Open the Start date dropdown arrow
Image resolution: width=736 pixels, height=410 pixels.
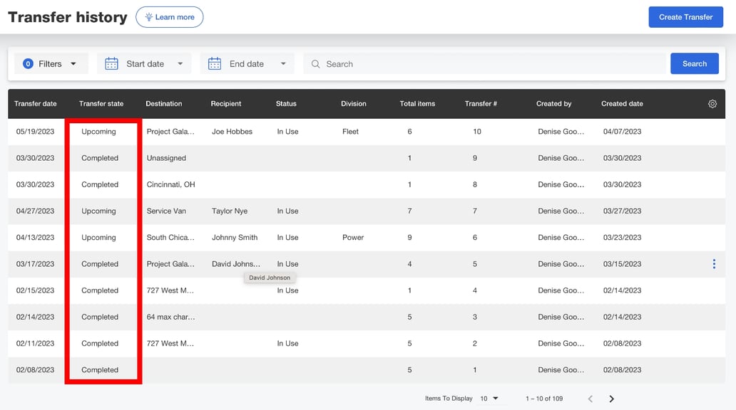[x=180, y=64]
